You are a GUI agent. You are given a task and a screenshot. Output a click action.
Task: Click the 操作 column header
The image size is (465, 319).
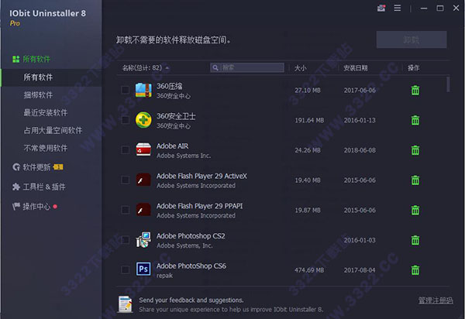[x=413, y=68]
